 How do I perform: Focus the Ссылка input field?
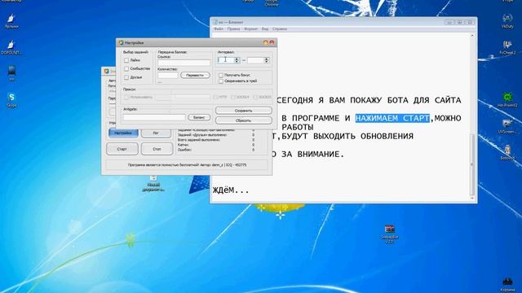pos(184,63)
